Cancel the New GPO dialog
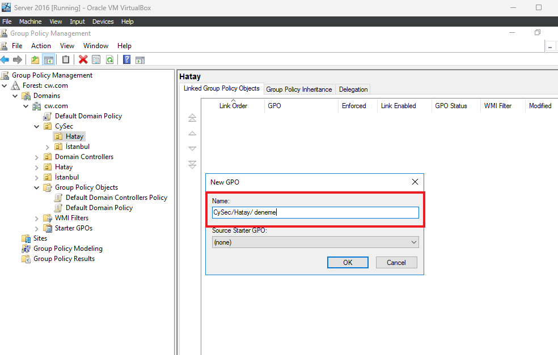558x355 pixels. 396,263
